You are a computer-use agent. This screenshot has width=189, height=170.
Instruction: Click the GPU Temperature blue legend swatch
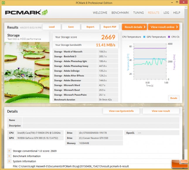(144, 37)
